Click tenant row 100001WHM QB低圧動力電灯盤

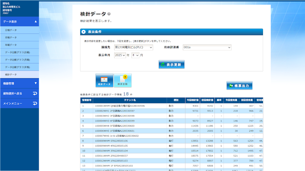pyautogui.click(x=120, y=106)
